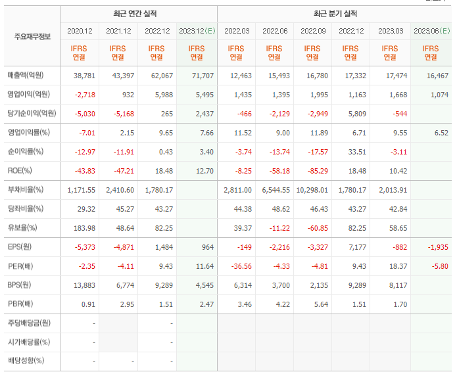Click EPS value 7,177

pos(357,247)
